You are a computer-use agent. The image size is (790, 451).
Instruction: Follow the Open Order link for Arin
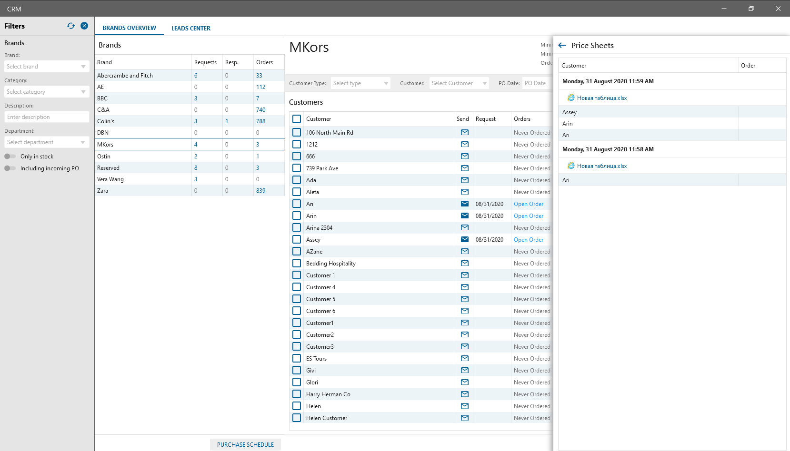[529, 216]
